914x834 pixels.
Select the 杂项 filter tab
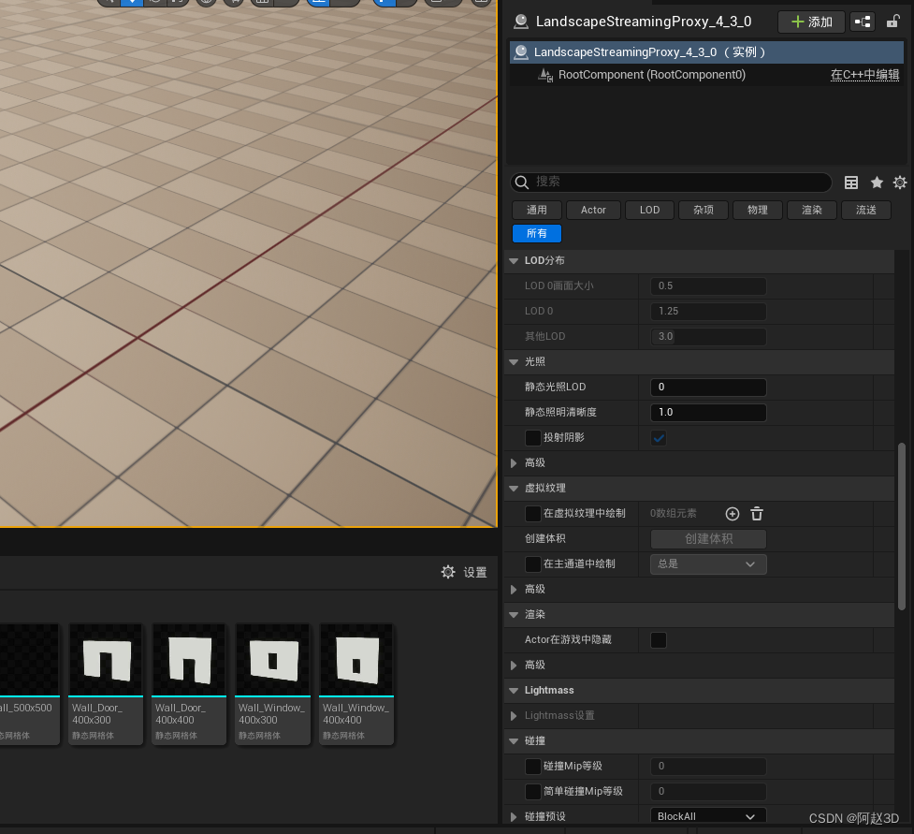[x=703, y=210]
